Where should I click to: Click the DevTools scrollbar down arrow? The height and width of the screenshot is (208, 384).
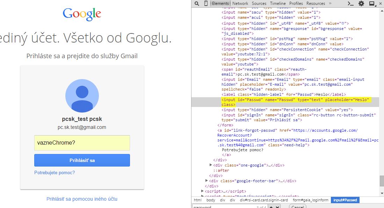[382, 193]
